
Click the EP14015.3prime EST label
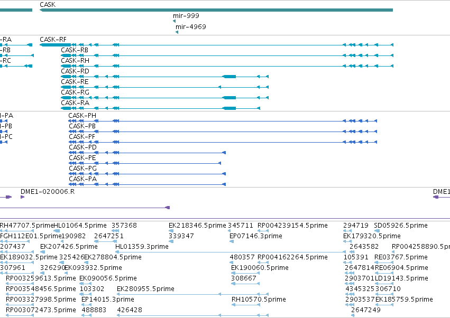coord(108,300)
